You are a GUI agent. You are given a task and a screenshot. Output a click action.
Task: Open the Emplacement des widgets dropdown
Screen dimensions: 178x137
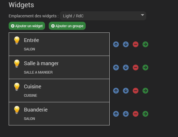click(x=103, y=16)
